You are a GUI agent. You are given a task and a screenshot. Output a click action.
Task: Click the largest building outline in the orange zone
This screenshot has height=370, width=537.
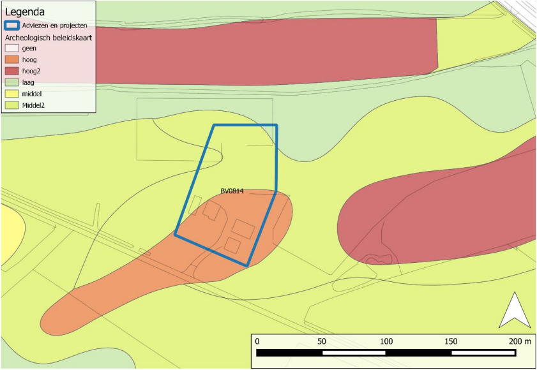coord(243,228)
